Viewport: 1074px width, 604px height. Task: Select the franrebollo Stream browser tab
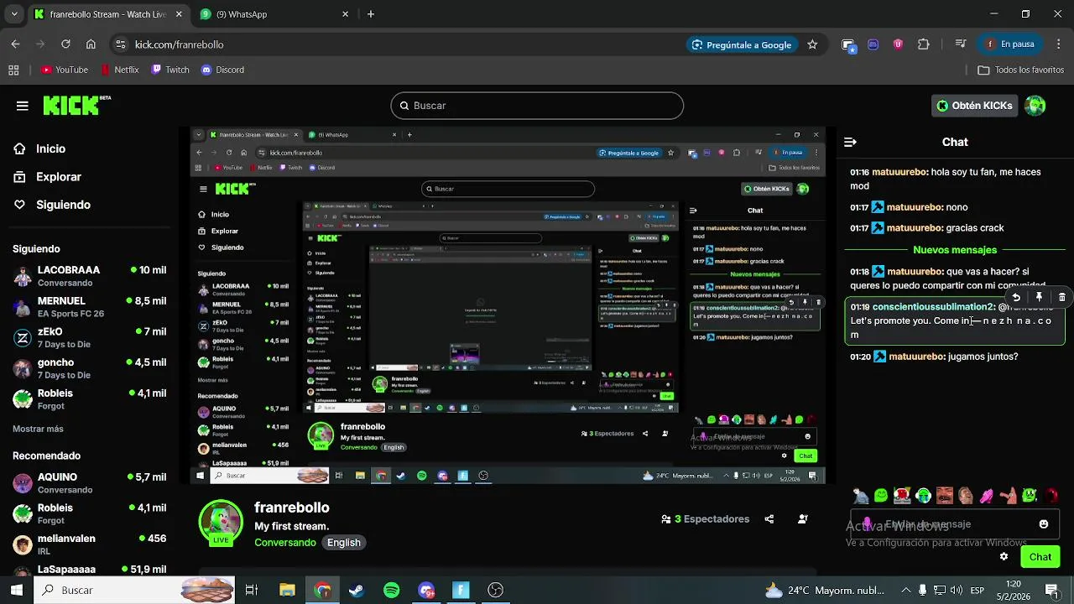107,14
